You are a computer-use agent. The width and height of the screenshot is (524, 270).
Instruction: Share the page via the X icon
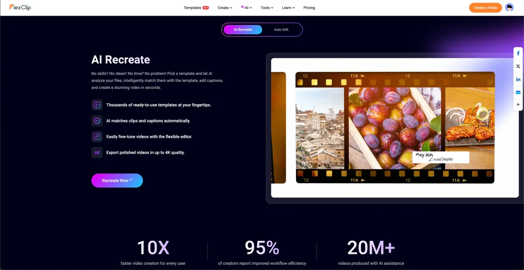518,66
